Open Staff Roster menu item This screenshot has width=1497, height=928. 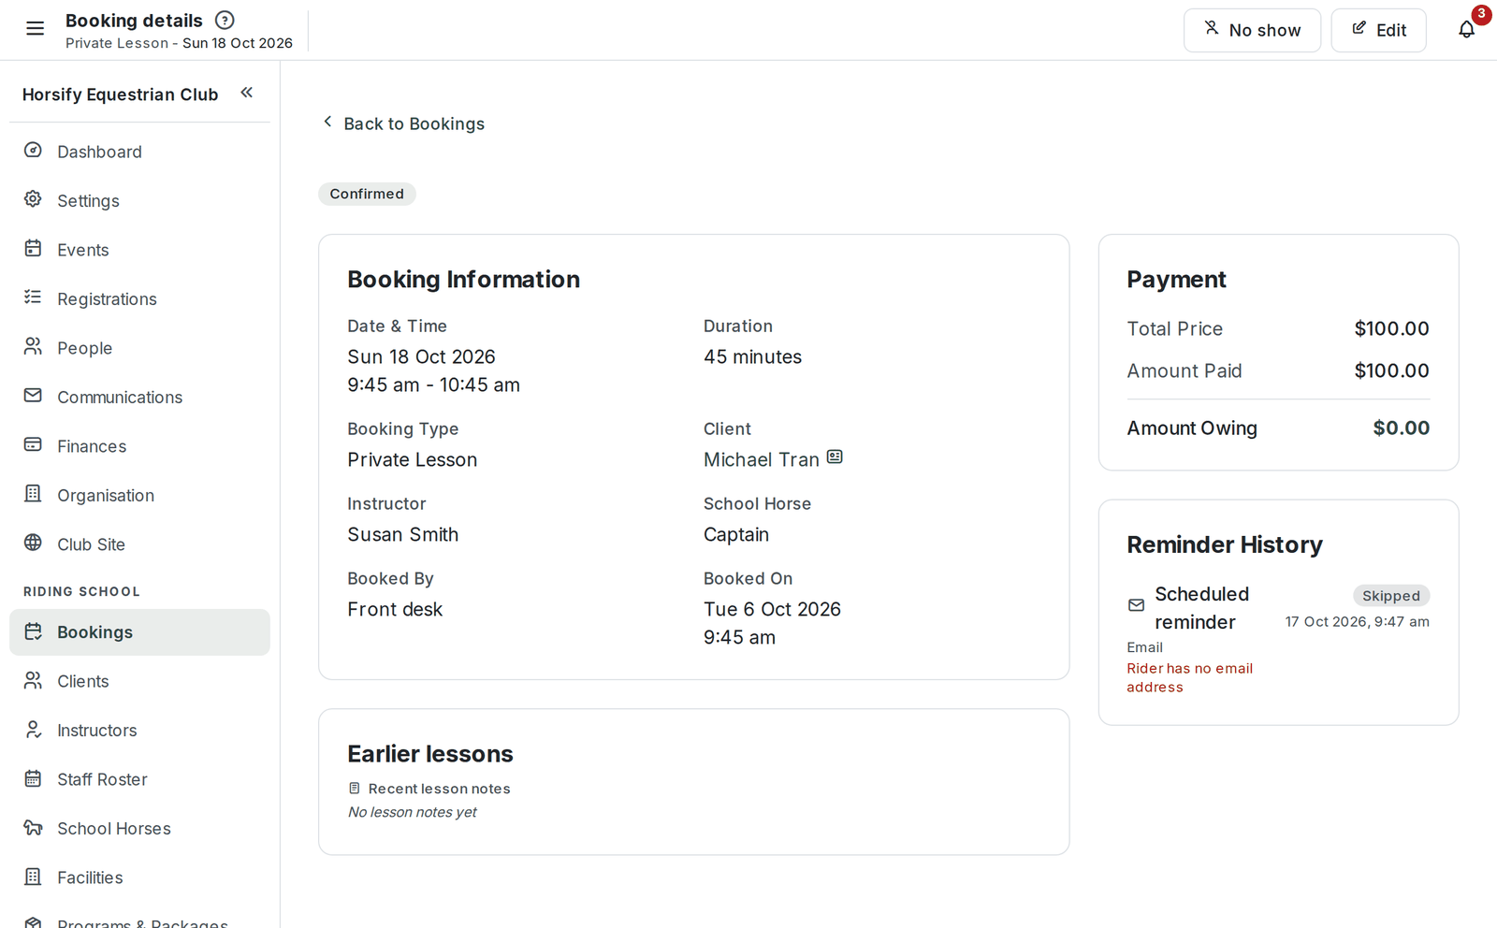point(139,779)
